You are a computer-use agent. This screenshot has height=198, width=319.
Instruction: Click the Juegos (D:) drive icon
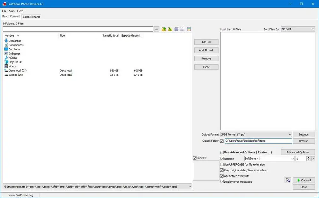pyautogui.click(x=6, y=75)
